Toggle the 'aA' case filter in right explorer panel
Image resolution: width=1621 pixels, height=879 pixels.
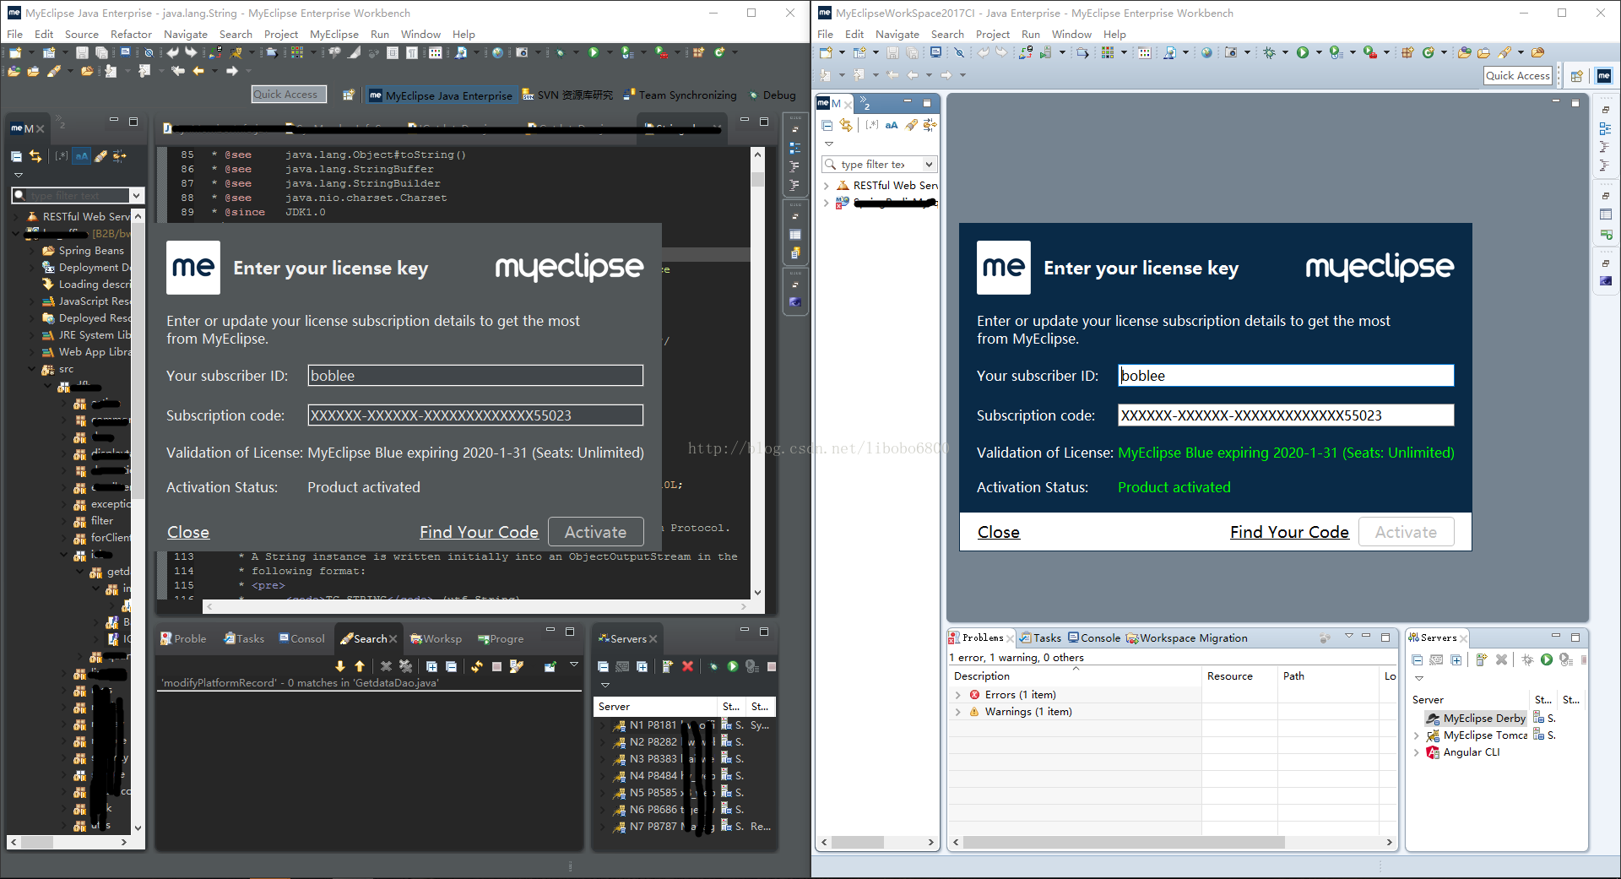pyautogui.click(x=892, y=125)
